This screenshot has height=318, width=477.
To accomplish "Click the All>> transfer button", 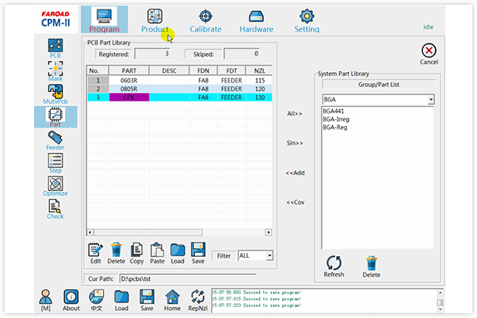I will click(295, 113).
